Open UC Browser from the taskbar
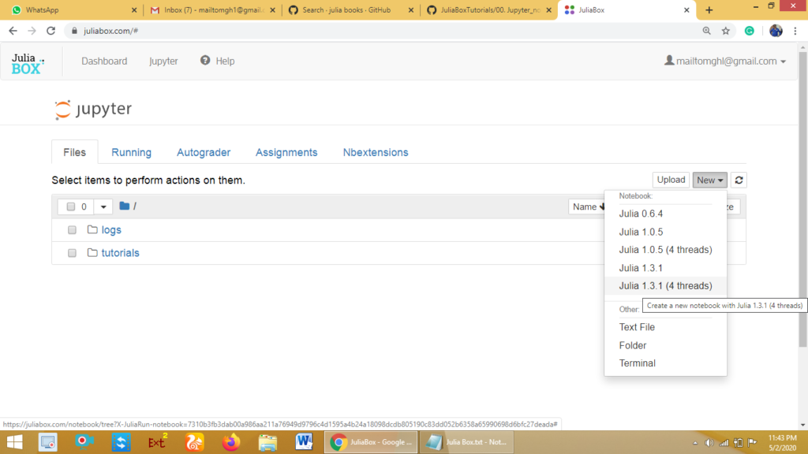Image resolution: width=808 pixels, height=454 pixels. 194,442
